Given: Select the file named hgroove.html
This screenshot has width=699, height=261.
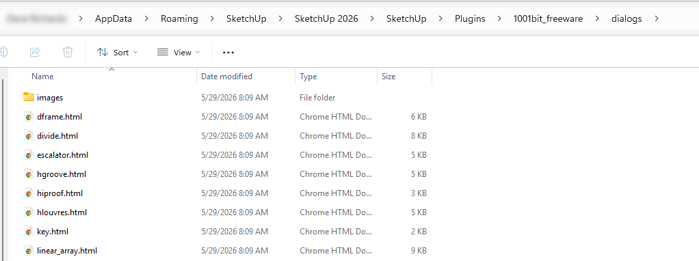Looking at the screenshot, I should pos(62,174).
